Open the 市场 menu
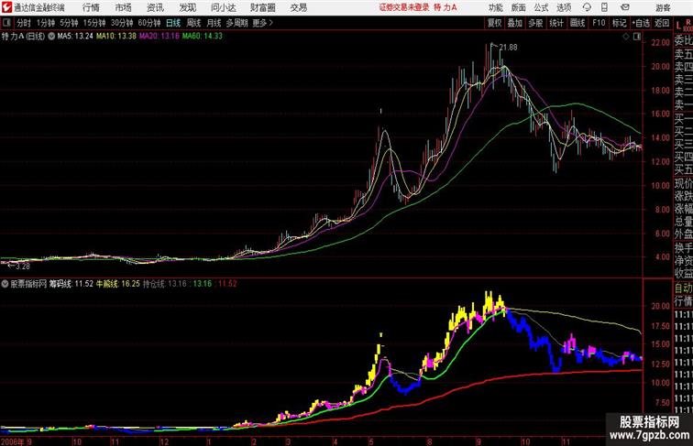The height and width of the screenshot is (446, 693). 124,7
